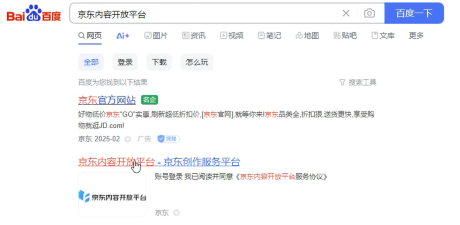Click the 名企 green badge
The width and height of the screenshot is (460, 225).
tap(149, 100)
